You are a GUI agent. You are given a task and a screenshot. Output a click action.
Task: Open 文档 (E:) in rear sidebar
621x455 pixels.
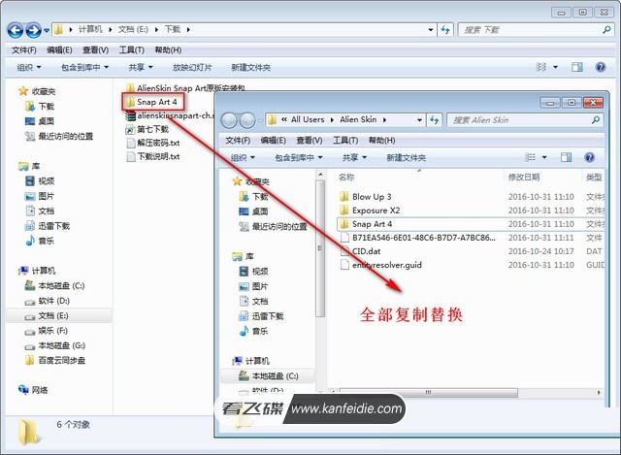pyautogui.click(x=47, y=315)
